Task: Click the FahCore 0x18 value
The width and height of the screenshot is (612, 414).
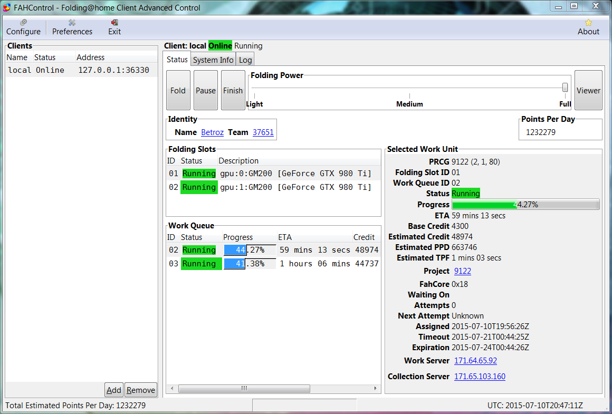Action: [460, 284]
